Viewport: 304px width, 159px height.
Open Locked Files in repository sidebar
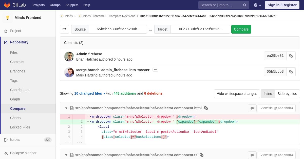[20, 127]
